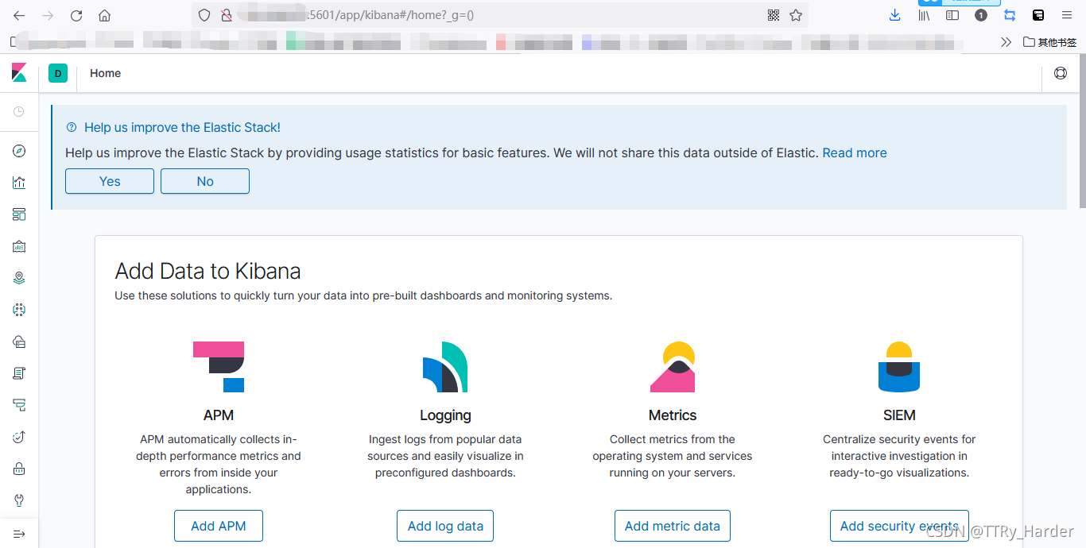Open Logs icon in Kibana sidebar
The height and width of the screenshot is (548, 1086).
(x=19, y=373)
